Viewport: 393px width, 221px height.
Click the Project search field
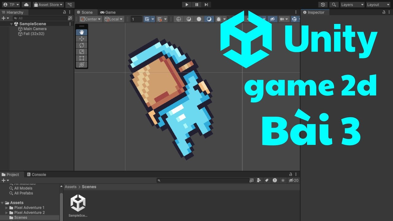[x=203, y=180]
